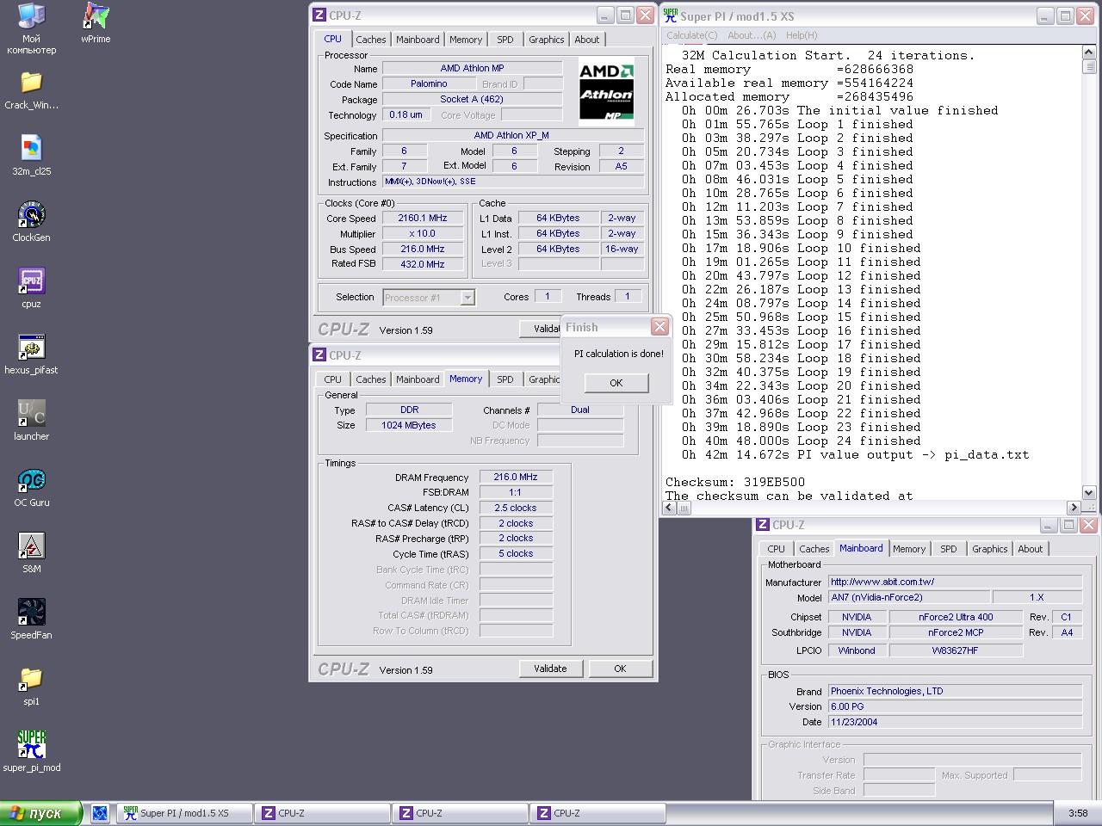
Task: Click left arrow of Super PI horizontal scrollbar
Action: click(670, 508)
